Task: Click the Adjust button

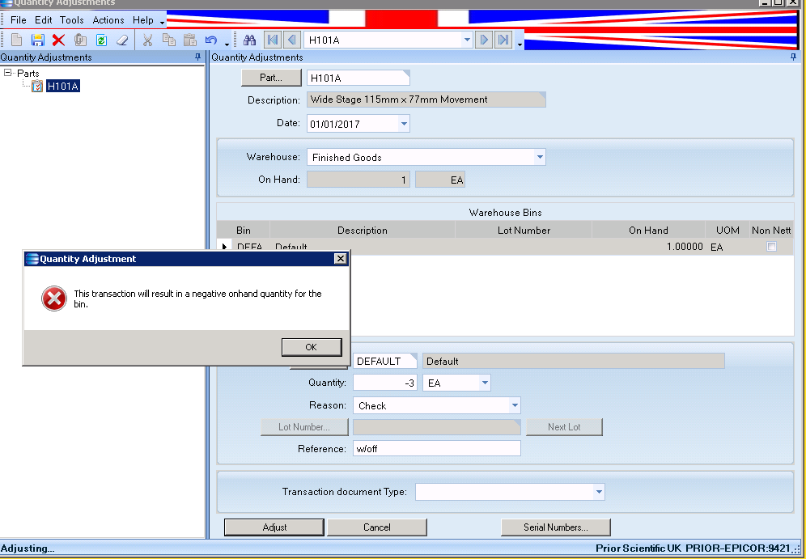Action: [274, 527]
